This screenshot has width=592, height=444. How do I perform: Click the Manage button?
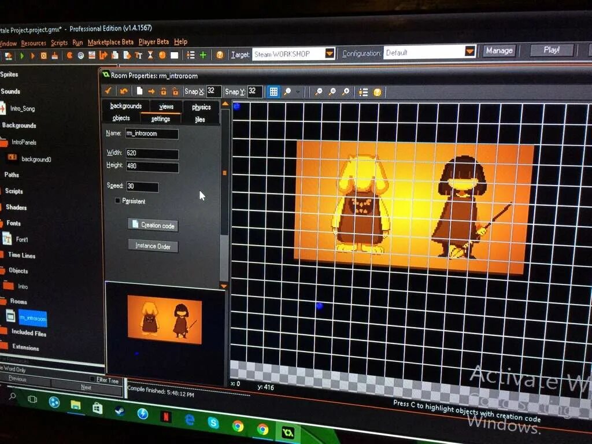tap(499, 50)
